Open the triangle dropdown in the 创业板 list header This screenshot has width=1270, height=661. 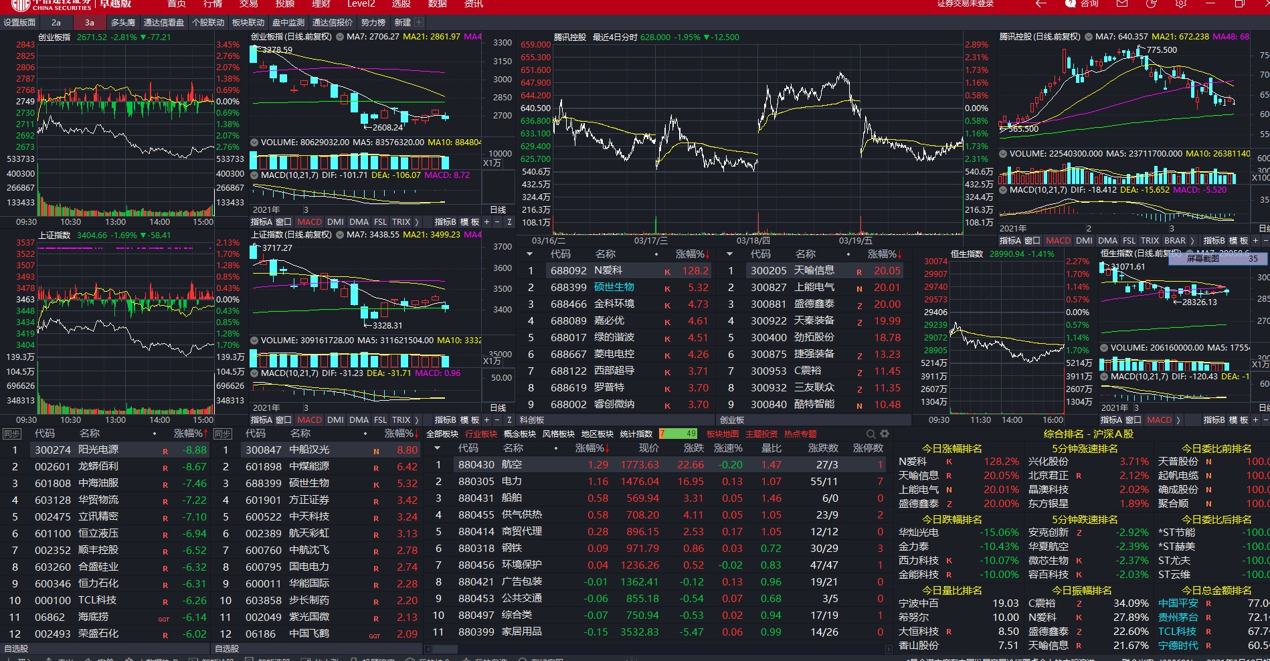click(729, 254)
